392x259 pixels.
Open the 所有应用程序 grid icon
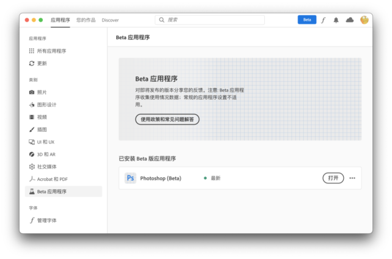32,51
